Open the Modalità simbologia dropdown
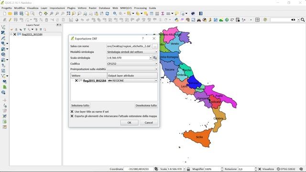 tap(132, 52)
